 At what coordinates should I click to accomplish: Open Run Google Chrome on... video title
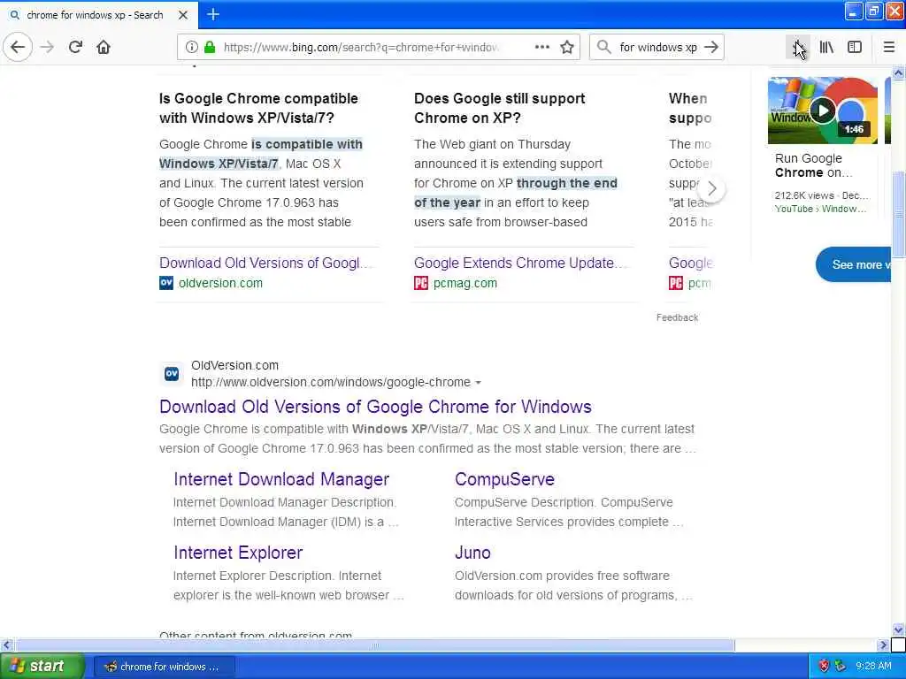pyautogui.click(x=813, y=165)
